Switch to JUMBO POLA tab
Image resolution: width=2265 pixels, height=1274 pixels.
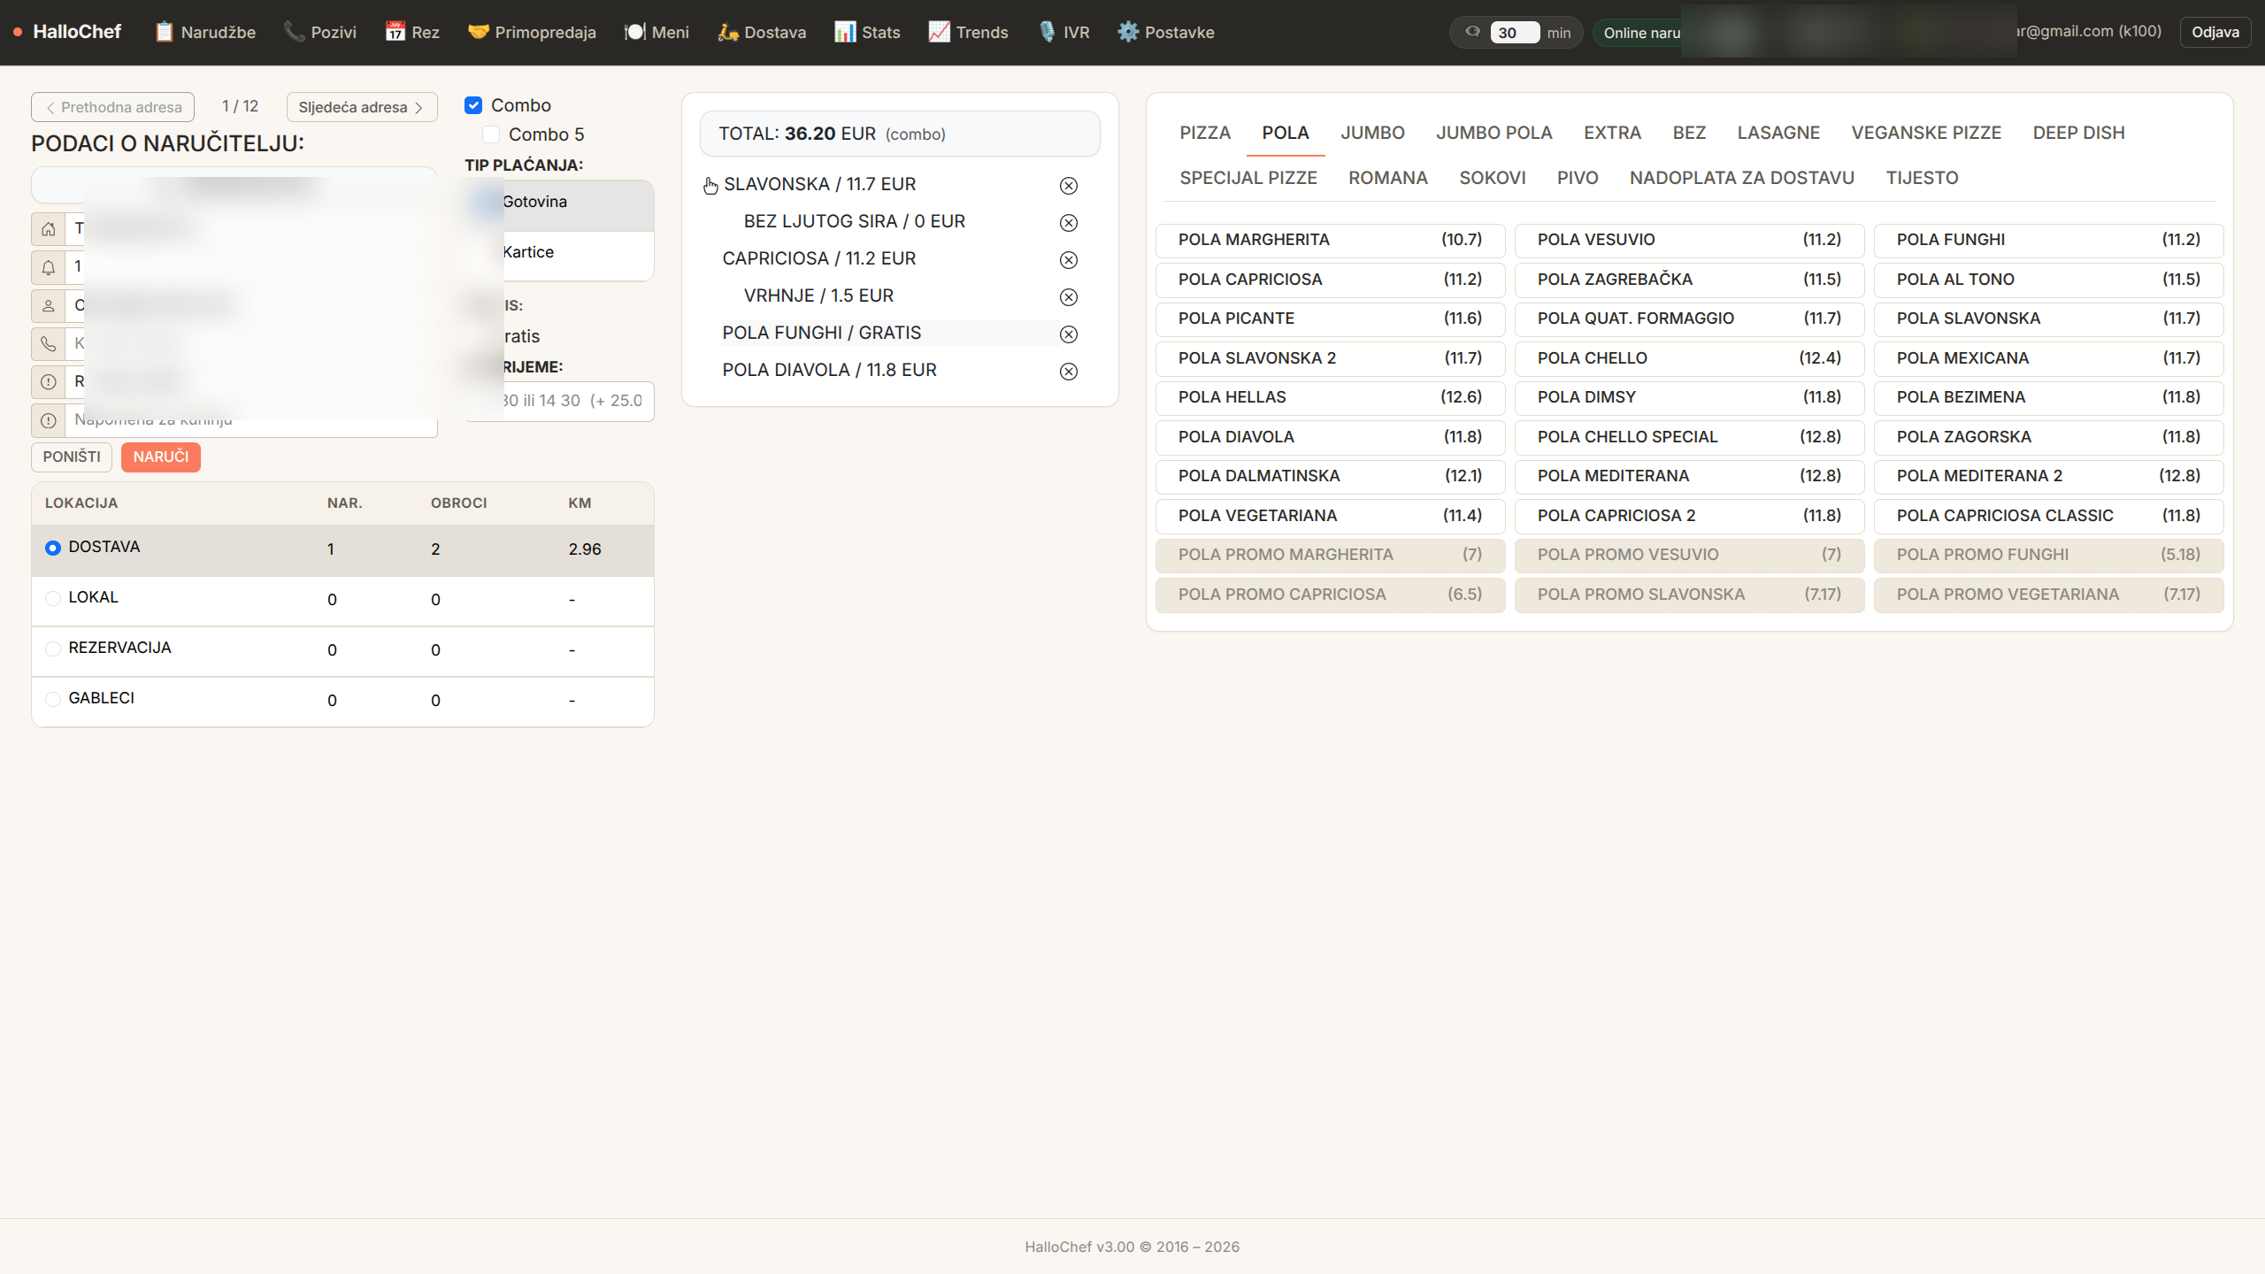(1493, 133)
